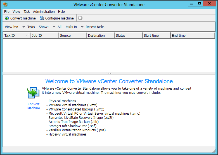This screenshot has height=155, width=218.
Task: Click 'Acronis True Image Backup (.tib)' text
Action: [74, 122]
